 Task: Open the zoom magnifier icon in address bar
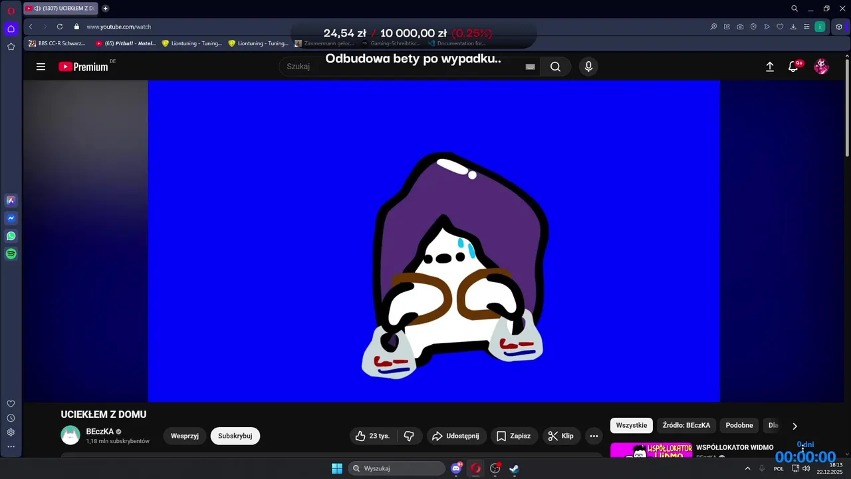coord(713,27)
